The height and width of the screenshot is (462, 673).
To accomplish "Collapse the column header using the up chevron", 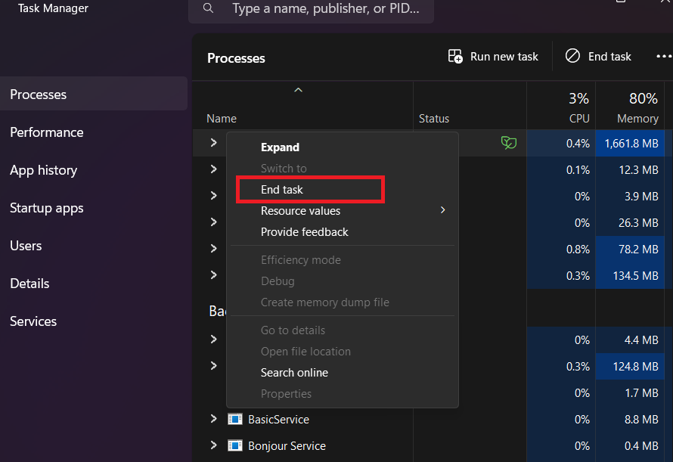I will pos(298,90).
